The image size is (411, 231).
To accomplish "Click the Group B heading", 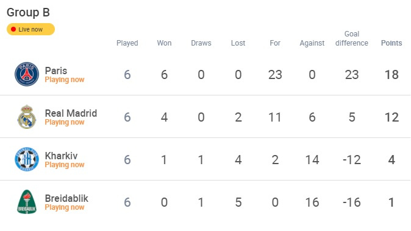I will [28, 12].
